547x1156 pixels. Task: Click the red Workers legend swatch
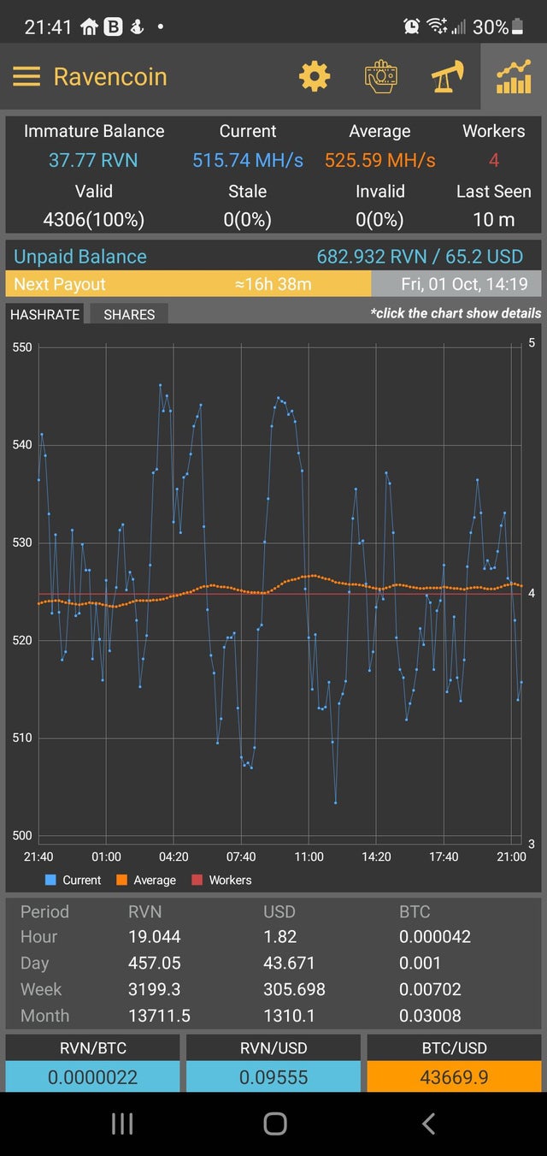pos(196,880)
